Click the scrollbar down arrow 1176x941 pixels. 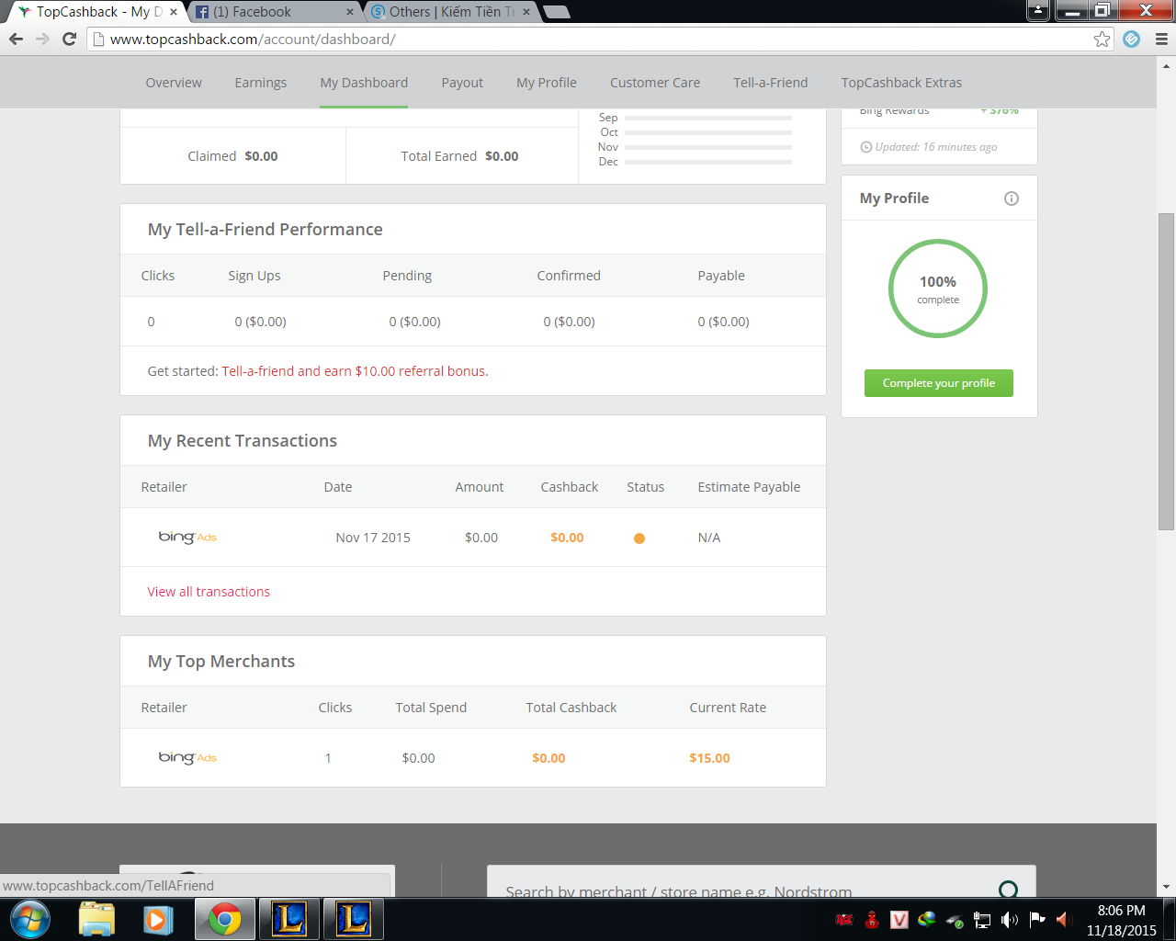[x=1167, y=888]
